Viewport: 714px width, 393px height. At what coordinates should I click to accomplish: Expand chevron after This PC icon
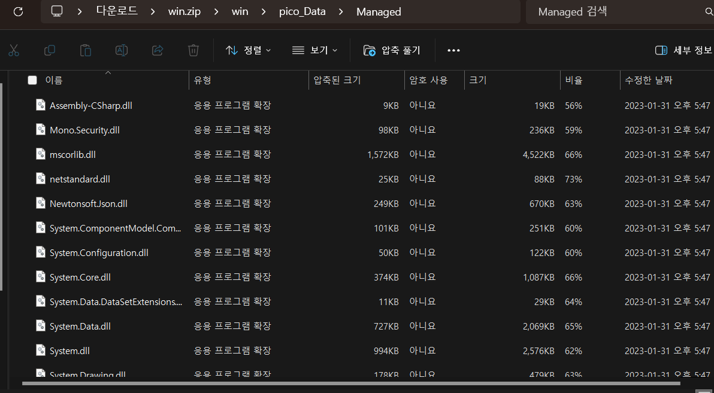point(80,12)
